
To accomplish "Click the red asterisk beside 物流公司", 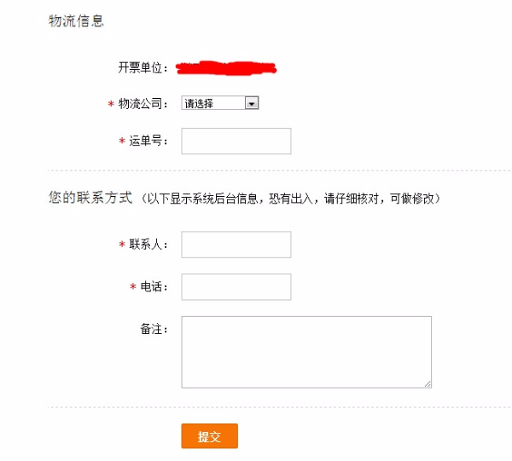I will 111,104.
